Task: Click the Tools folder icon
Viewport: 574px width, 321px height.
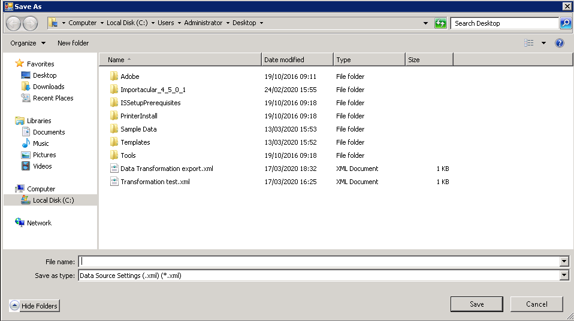Action: point(114,155)
